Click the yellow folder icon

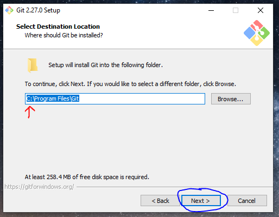click(x=33, y=65)
